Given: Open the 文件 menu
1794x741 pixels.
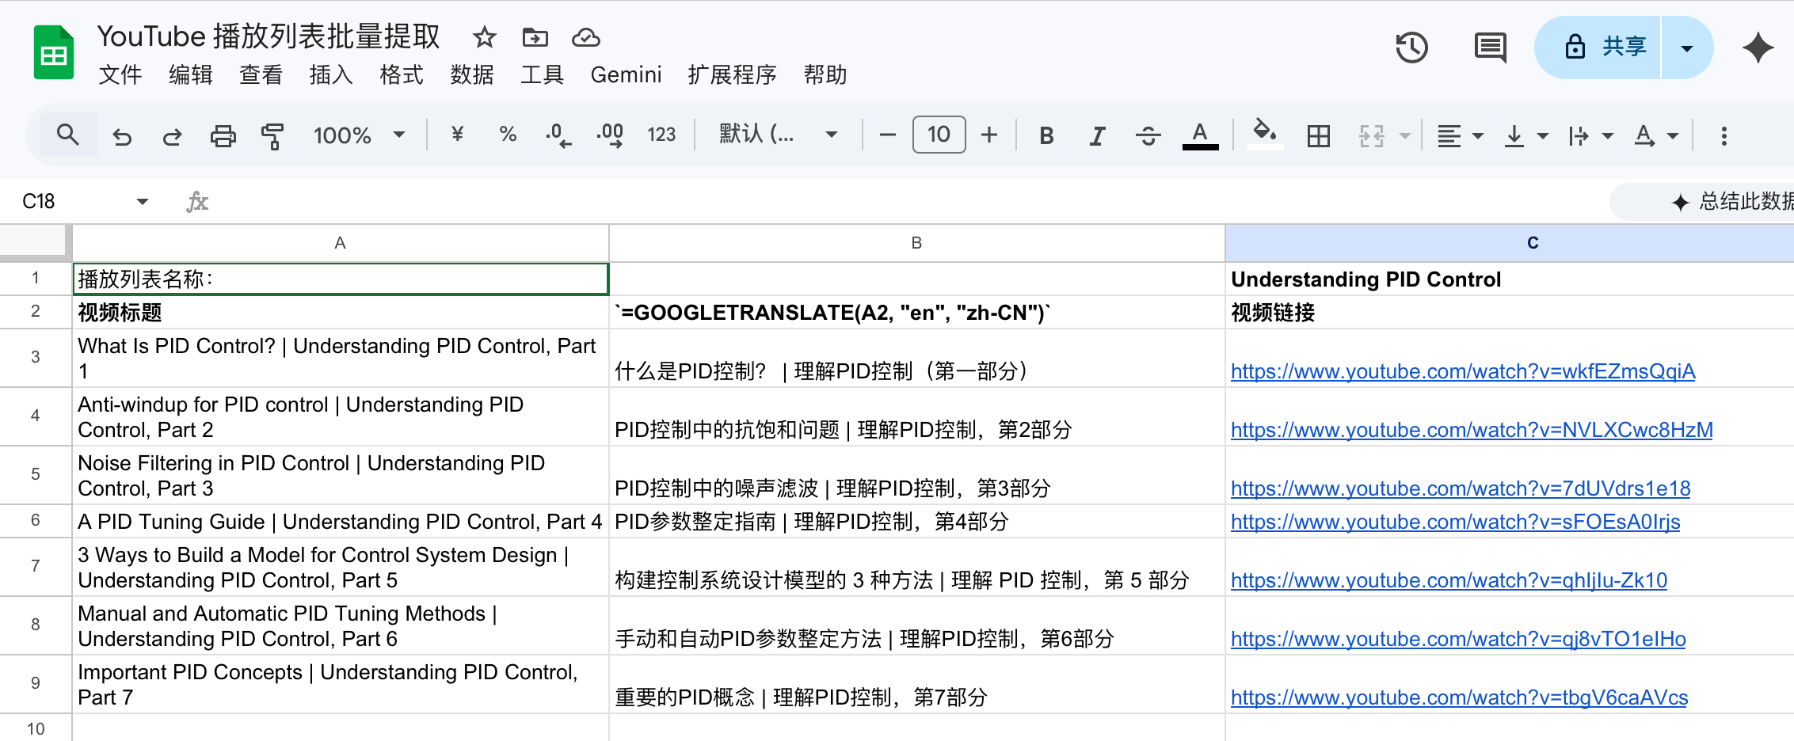Looking at the screenshot, I should pos(120,75).
